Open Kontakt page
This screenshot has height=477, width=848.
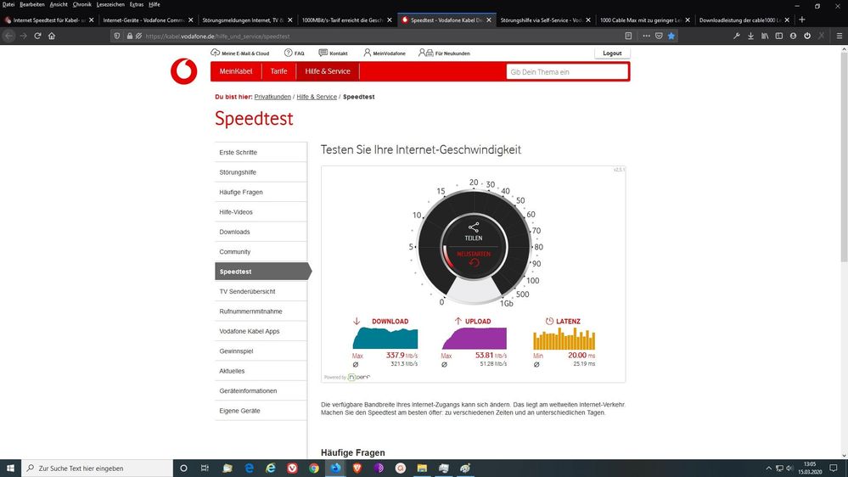click(333, 53)
